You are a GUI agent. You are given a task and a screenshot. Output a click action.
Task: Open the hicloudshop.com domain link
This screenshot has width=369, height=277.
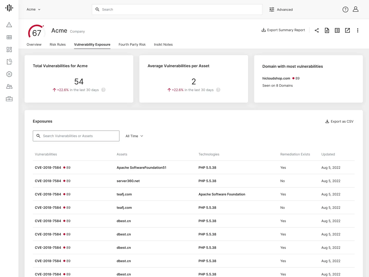click(276, 78)
